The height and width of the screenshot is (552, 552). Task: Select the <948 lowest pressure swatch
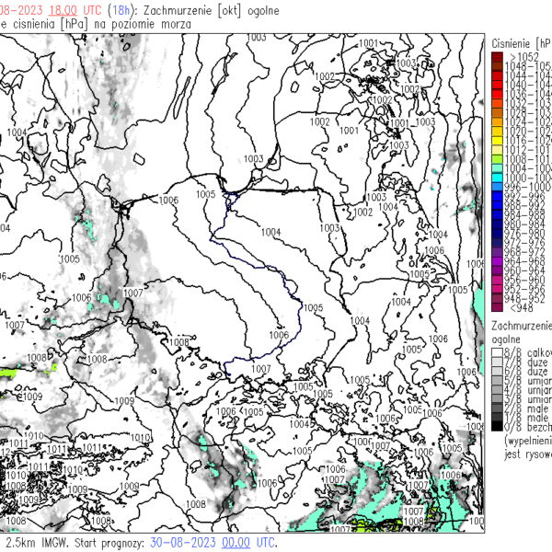pos(498,307)
